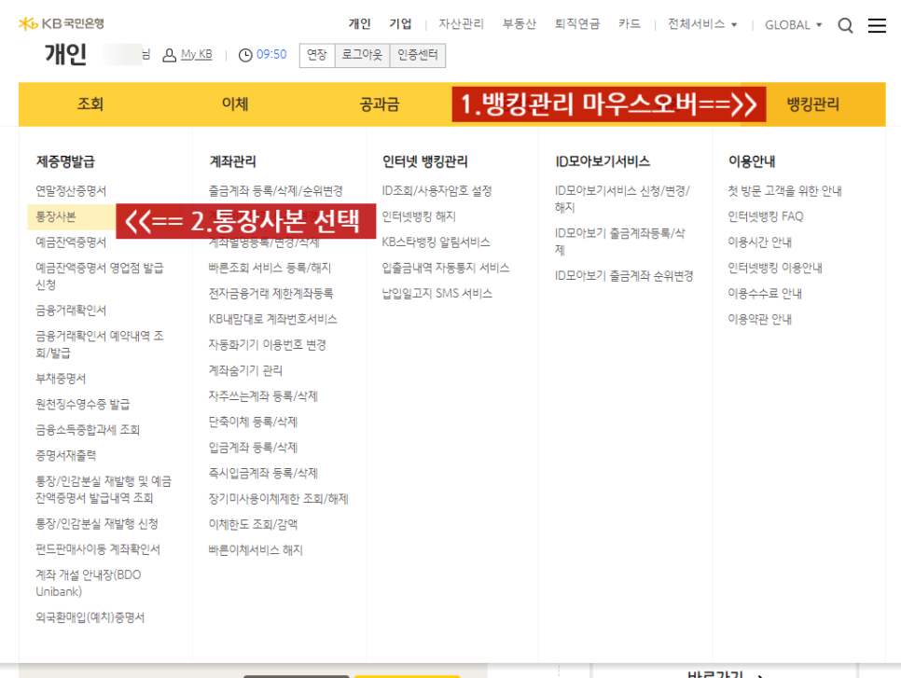This screenshot has height=678, width=901.
Task: Click 펀드판매사이동 계좌확인서 link
Action: (x=98, y=549)
